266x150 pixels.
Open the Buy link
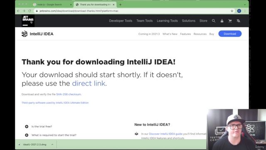(x=212, y=34)
